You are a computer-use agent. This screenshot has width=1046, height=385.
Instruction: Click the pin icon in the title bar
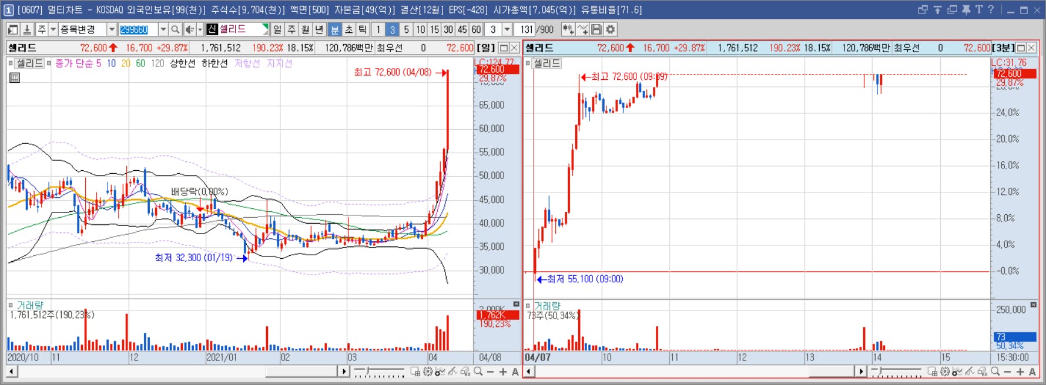966,9
